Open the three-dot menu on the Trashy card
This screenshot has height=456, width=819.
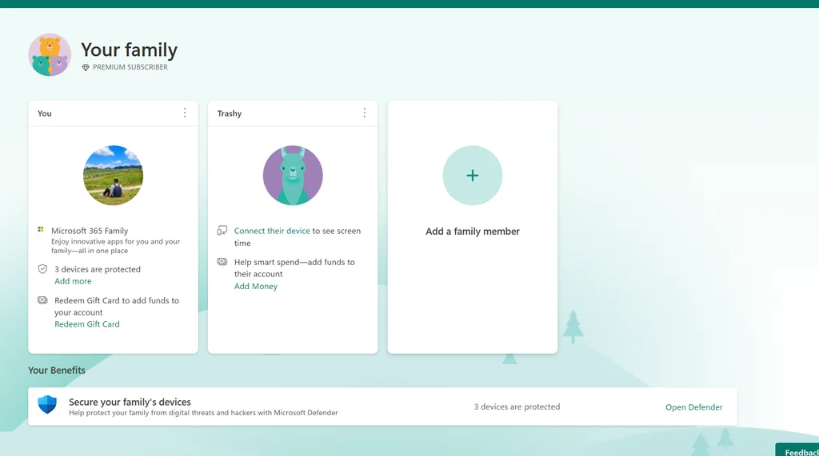tap(365, 113)
